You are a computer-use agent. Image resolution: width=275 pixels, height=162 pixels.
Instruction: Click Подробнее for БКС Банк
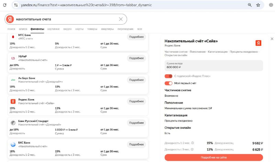point(136,144)
